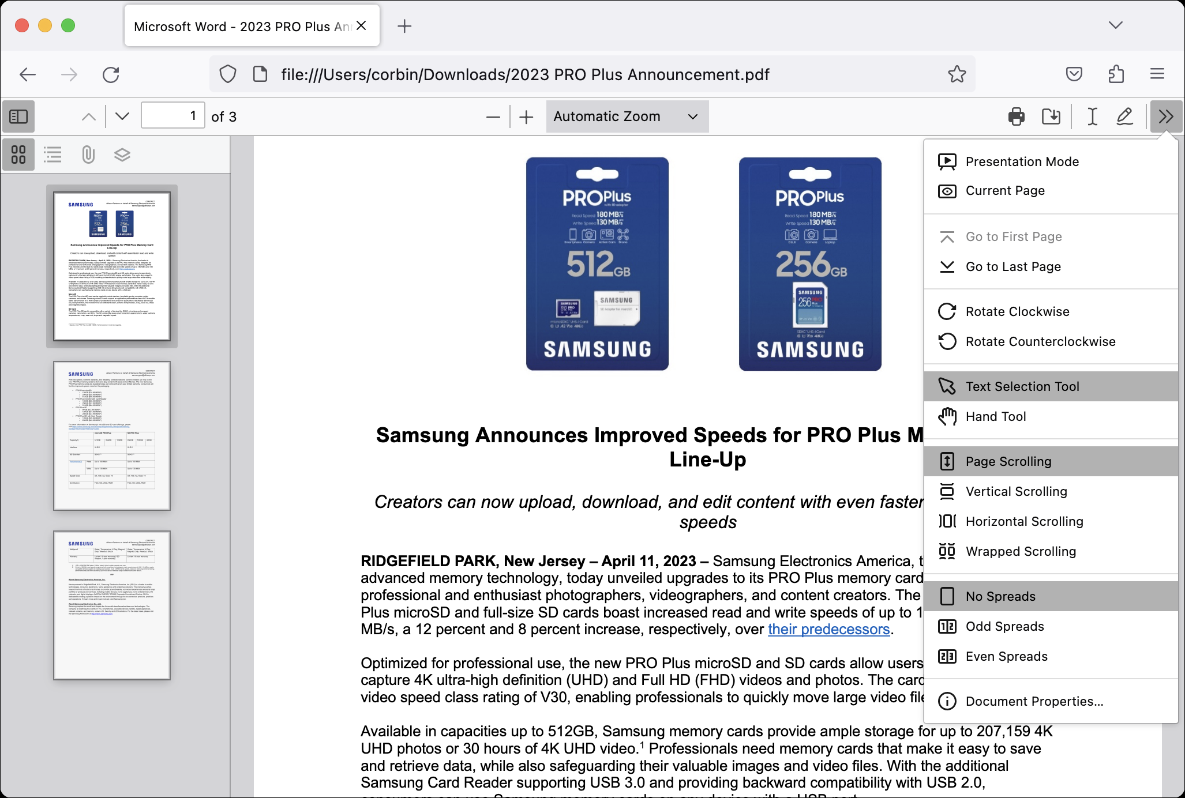This screenshot has height=798, width=1185.
Task: Go to next page arrow
Action: click(x=122, y=116)
